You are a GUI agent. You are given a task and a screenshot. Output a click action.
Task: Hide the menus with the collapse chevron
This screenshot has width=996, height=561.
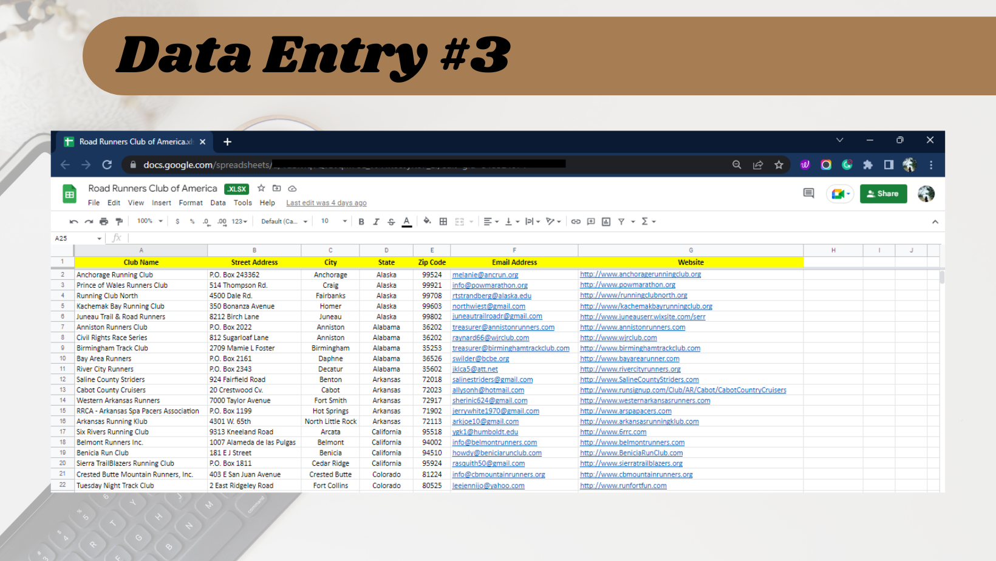pos(935,222)
